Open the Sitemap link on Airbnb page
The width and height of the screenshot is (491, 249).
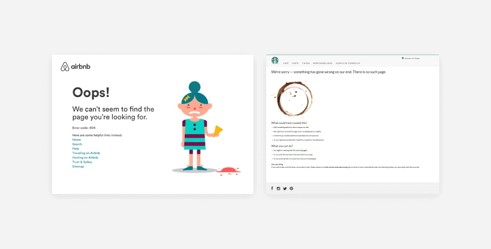(78, 166)
